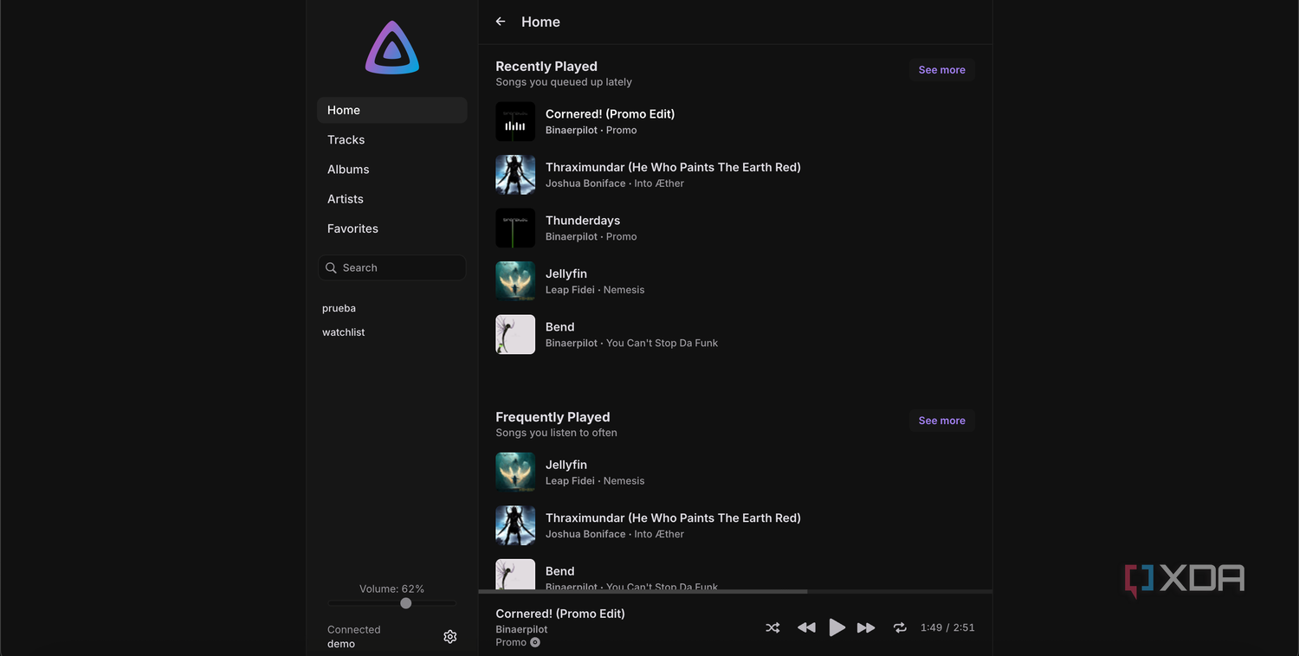The width and height of the screenshot is (1299, 656).
Task: Click the search magnifier icon
Action: (331, 268)
